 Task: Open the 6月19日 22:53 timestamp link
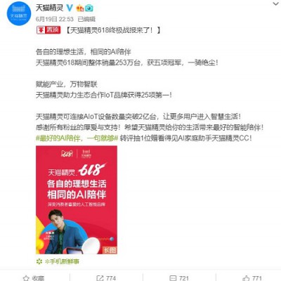55,19
